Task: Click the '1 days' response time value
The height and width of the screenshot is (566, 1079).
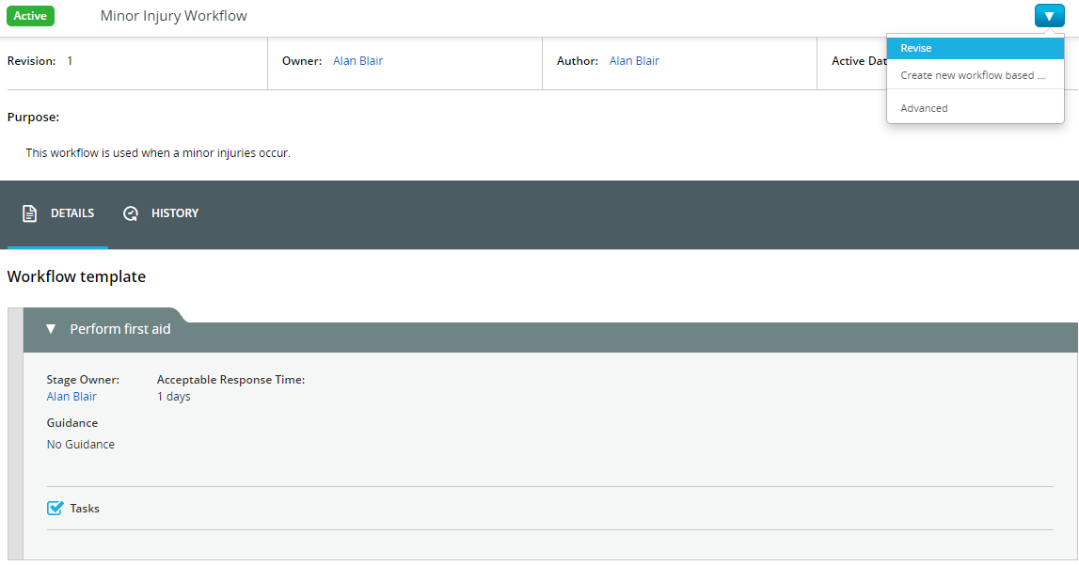Action: point(173,396)
